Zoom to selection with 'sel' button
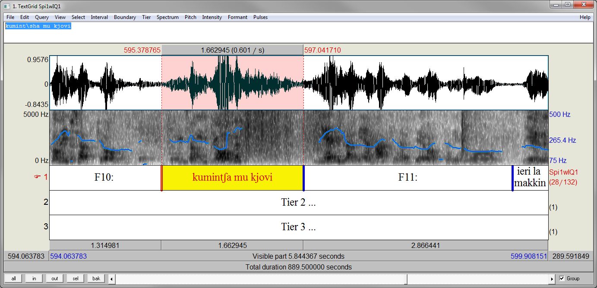This screenshot has width=597, height=288. [x=75, y=279]
